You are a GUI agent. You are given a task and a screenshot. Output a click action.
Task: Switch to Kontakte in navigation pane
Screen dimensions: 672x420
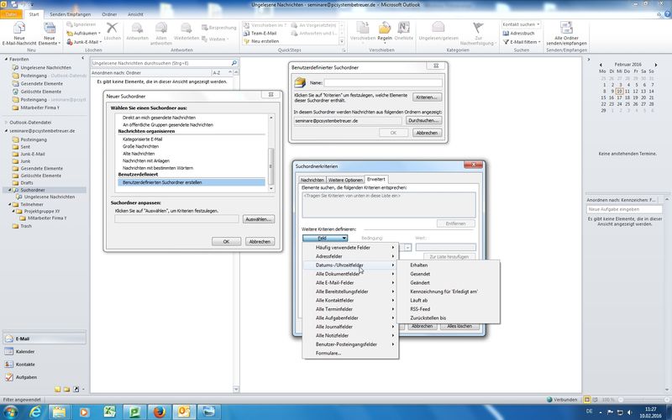click(25, 364)
